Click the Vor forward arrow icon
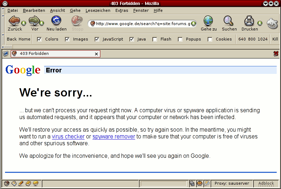 pos(34,21)
